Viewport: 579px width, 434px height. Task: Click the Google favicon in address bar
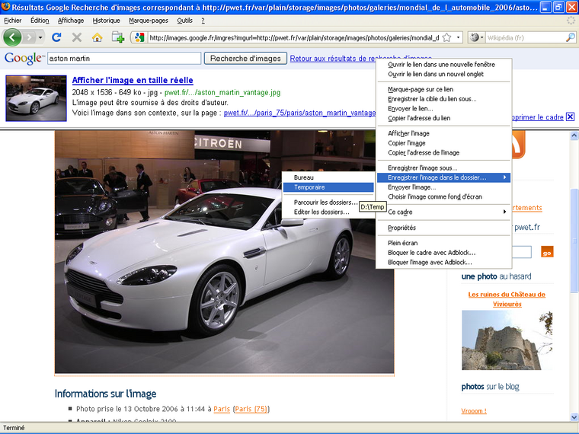pyautogui.click(x=139, y=37)
